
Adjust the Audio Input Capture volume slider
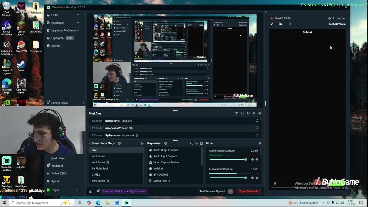228,178
